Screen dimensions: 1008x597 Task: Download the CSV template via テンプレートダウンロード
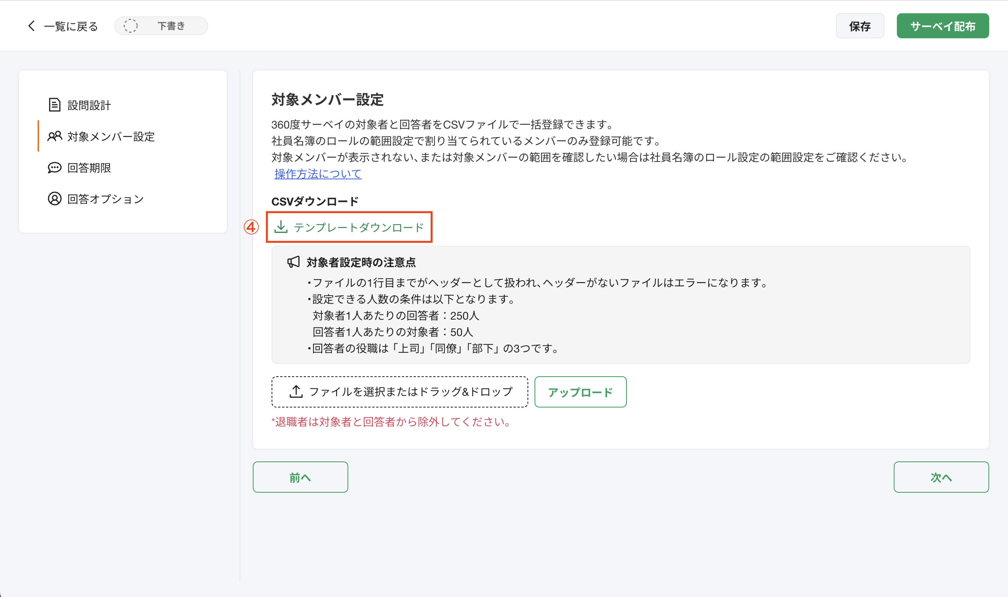pos(358,227)
